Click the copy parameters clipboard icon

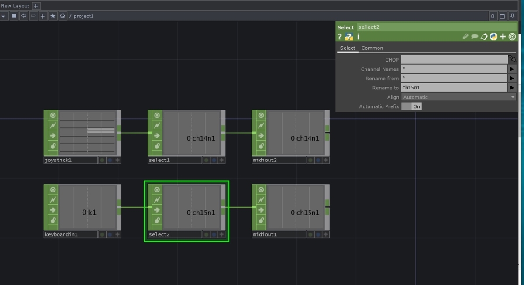pyautogui.click(x=484, y=37)
